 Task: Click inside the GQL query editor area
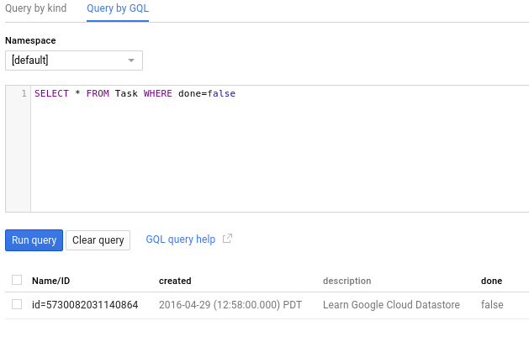coord(280,149)
